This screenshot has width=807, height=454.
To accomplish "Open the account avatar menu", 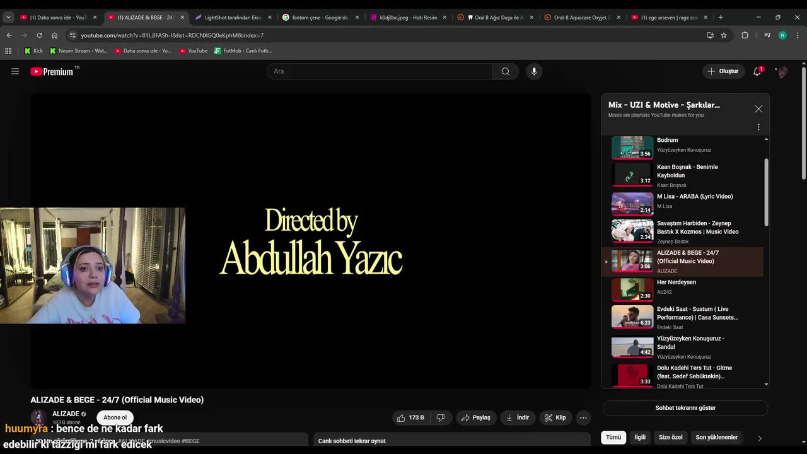I will [x=782, y=71].
